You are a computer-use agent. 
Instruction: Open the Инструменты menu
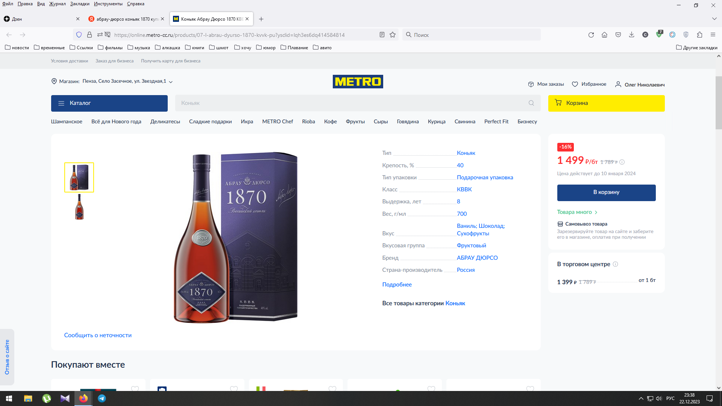pyautogui.click(x=108, y=4)
